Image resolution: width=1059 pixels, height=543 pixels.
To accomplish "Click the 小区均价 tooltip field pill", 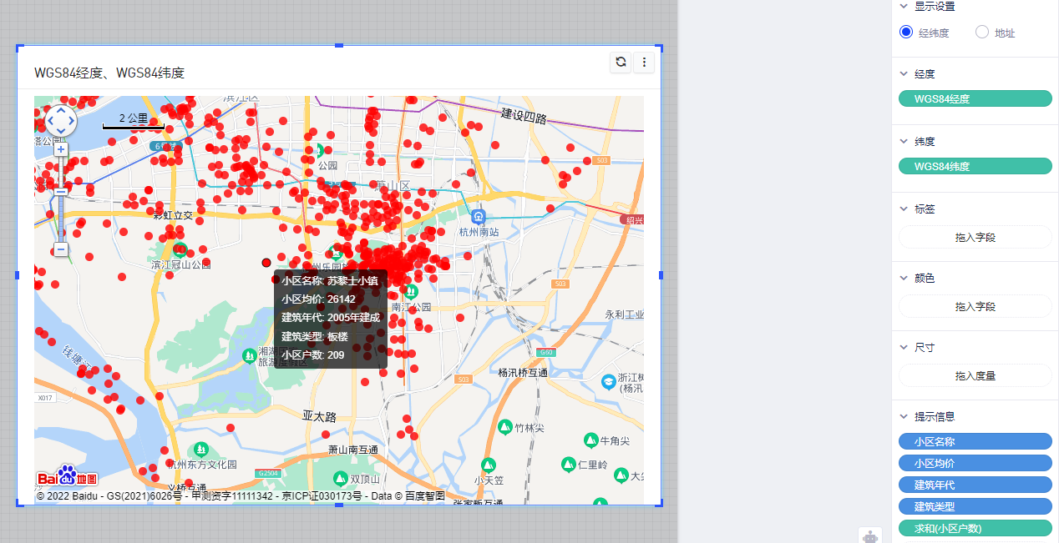I will [x=975, y=463].
